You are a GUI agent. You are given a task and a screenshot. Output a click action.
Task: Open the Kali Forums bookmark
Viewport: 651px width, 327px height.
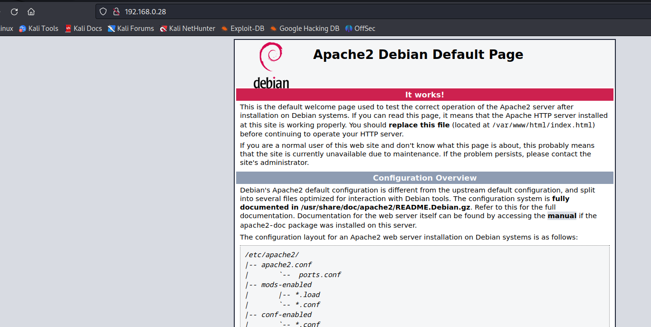[x=131, y=29]
